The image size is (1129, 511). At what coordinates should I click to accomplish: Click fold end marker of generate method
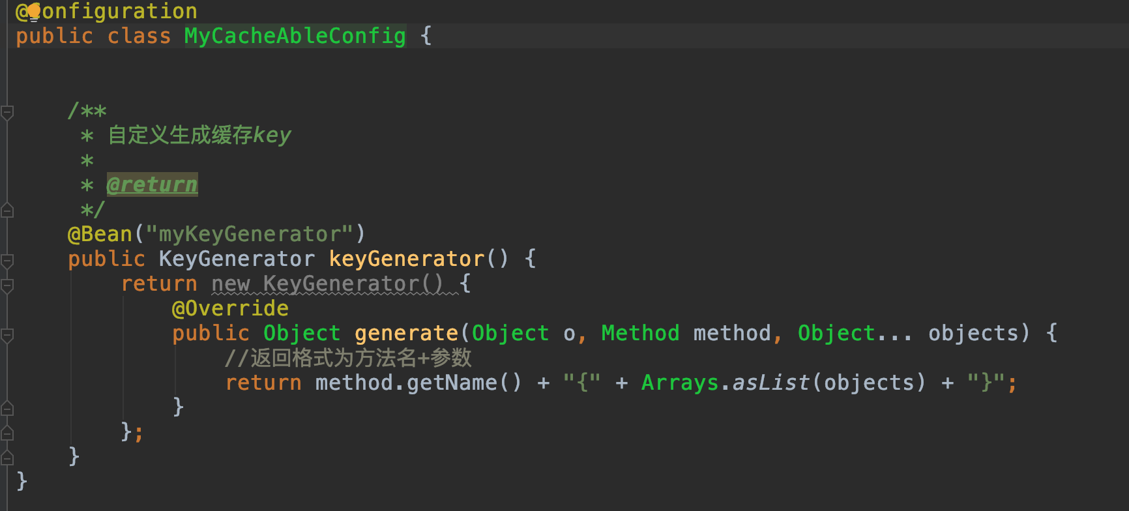pos(7,409)
